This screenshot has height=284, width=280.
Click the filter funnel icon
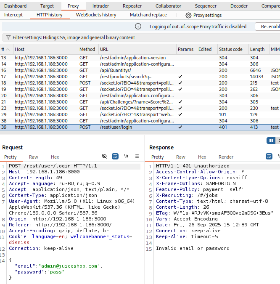[8, 37]
